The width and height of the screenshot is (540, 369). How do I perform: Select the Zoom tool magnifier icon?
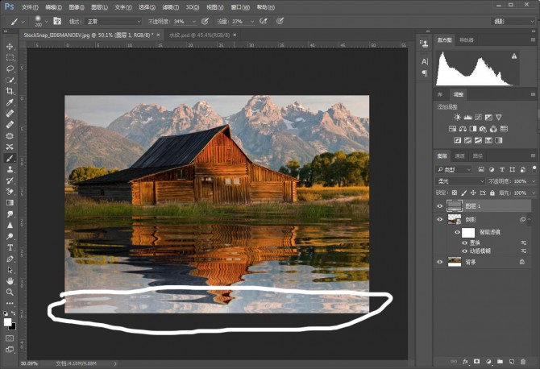[10, 292]
